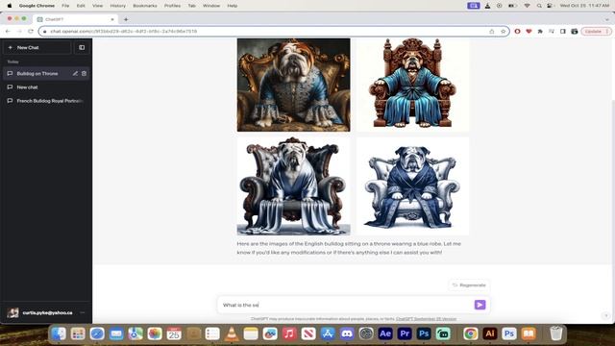Select the Bulldog on Throne conversation
The width and height of the screenshot is (615, 346).
click(37, 73)
